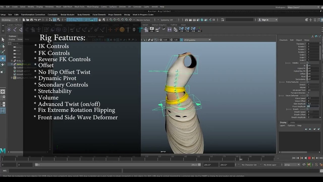Open the sRGB gamma dropdown

(x=210, y=40)
